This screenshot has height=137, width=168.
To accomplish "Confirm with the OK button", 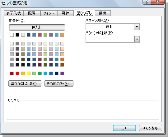I will click(124, 128).
